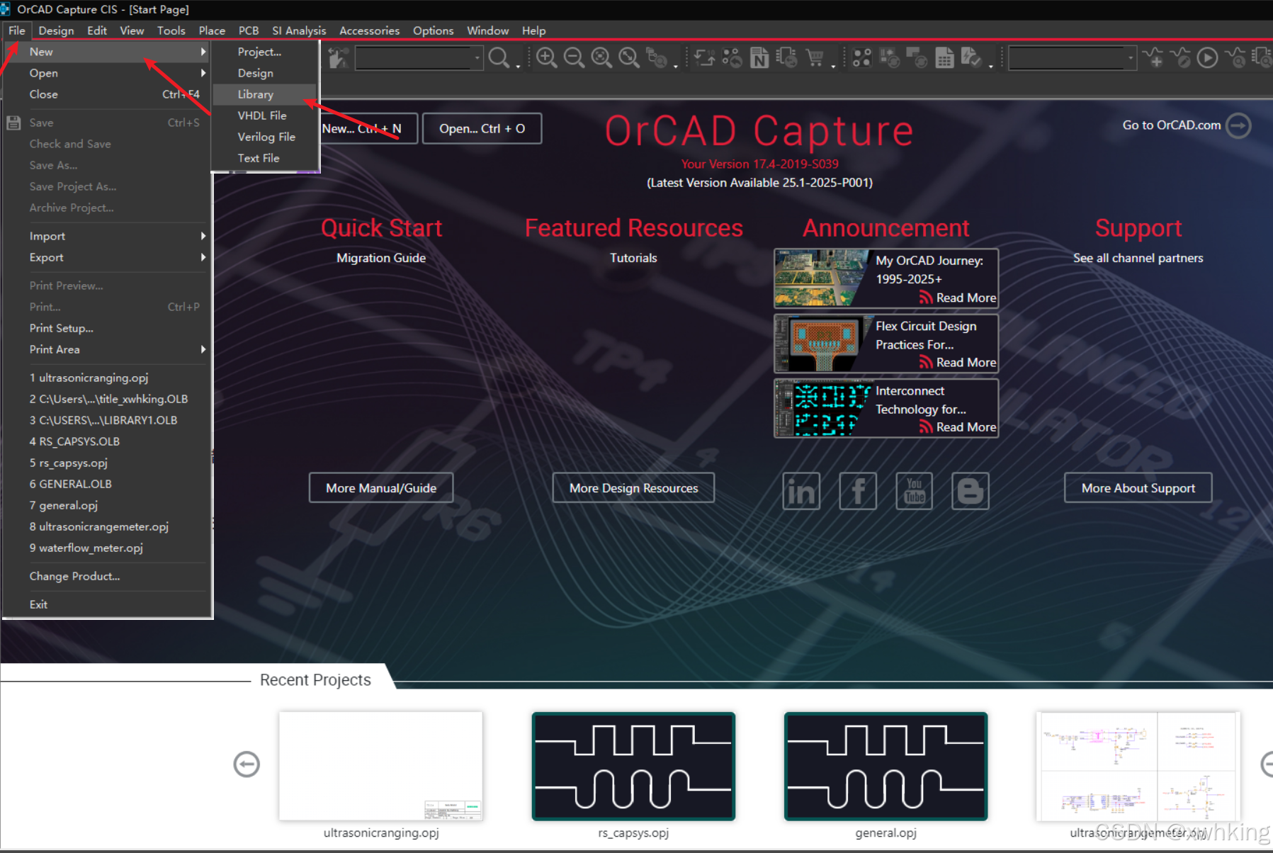Click the project manager icon left of search box
This screenshot has width=1273, height=853.
click(x=338, y=58)
